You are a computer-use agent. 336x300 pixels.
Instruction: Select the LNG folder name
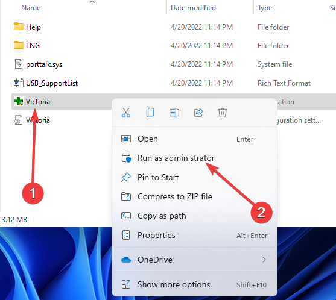click(33, 45)
